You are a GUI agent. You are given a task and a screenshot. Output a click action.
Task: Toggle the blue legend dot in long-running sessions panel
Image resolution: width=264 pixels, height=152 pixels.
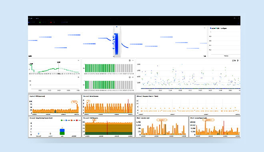point(66,120)
